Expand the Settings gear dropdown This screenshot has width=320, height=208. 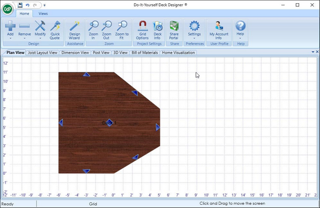pyautogui.click(x=194, y=30)
